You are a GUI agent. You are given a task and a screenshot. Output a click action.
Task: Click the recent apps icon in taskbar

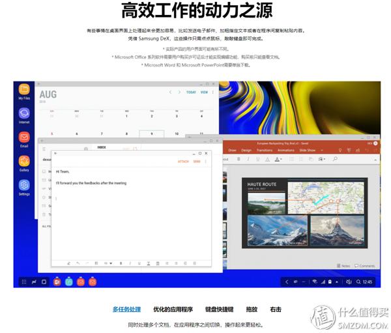34,282
